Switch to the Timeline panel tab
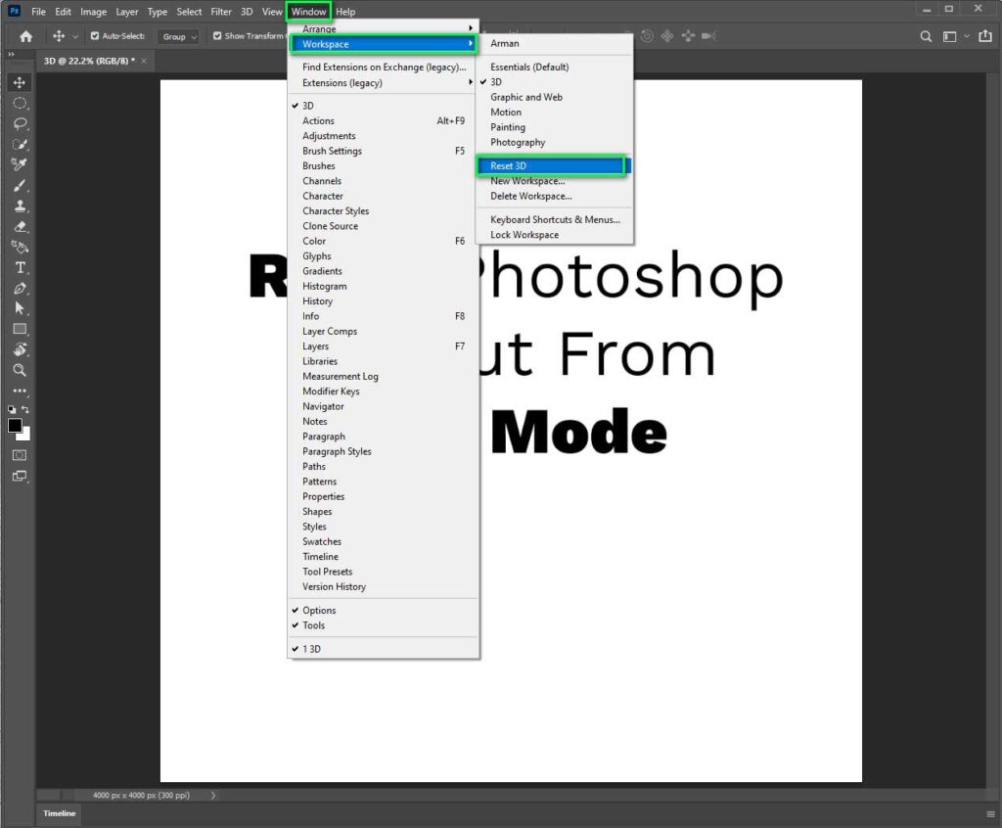Screen dimensions: 1002x828 (x=60, y=813)
